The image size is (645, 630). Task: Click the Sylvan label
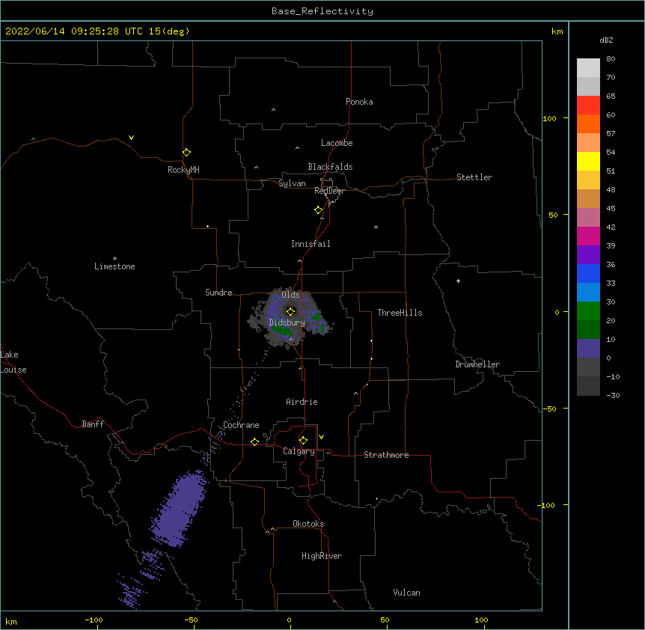click(x=292, y=183)
